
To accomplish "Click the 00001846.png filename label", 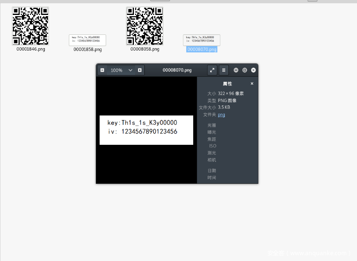I will pos(31,49).
